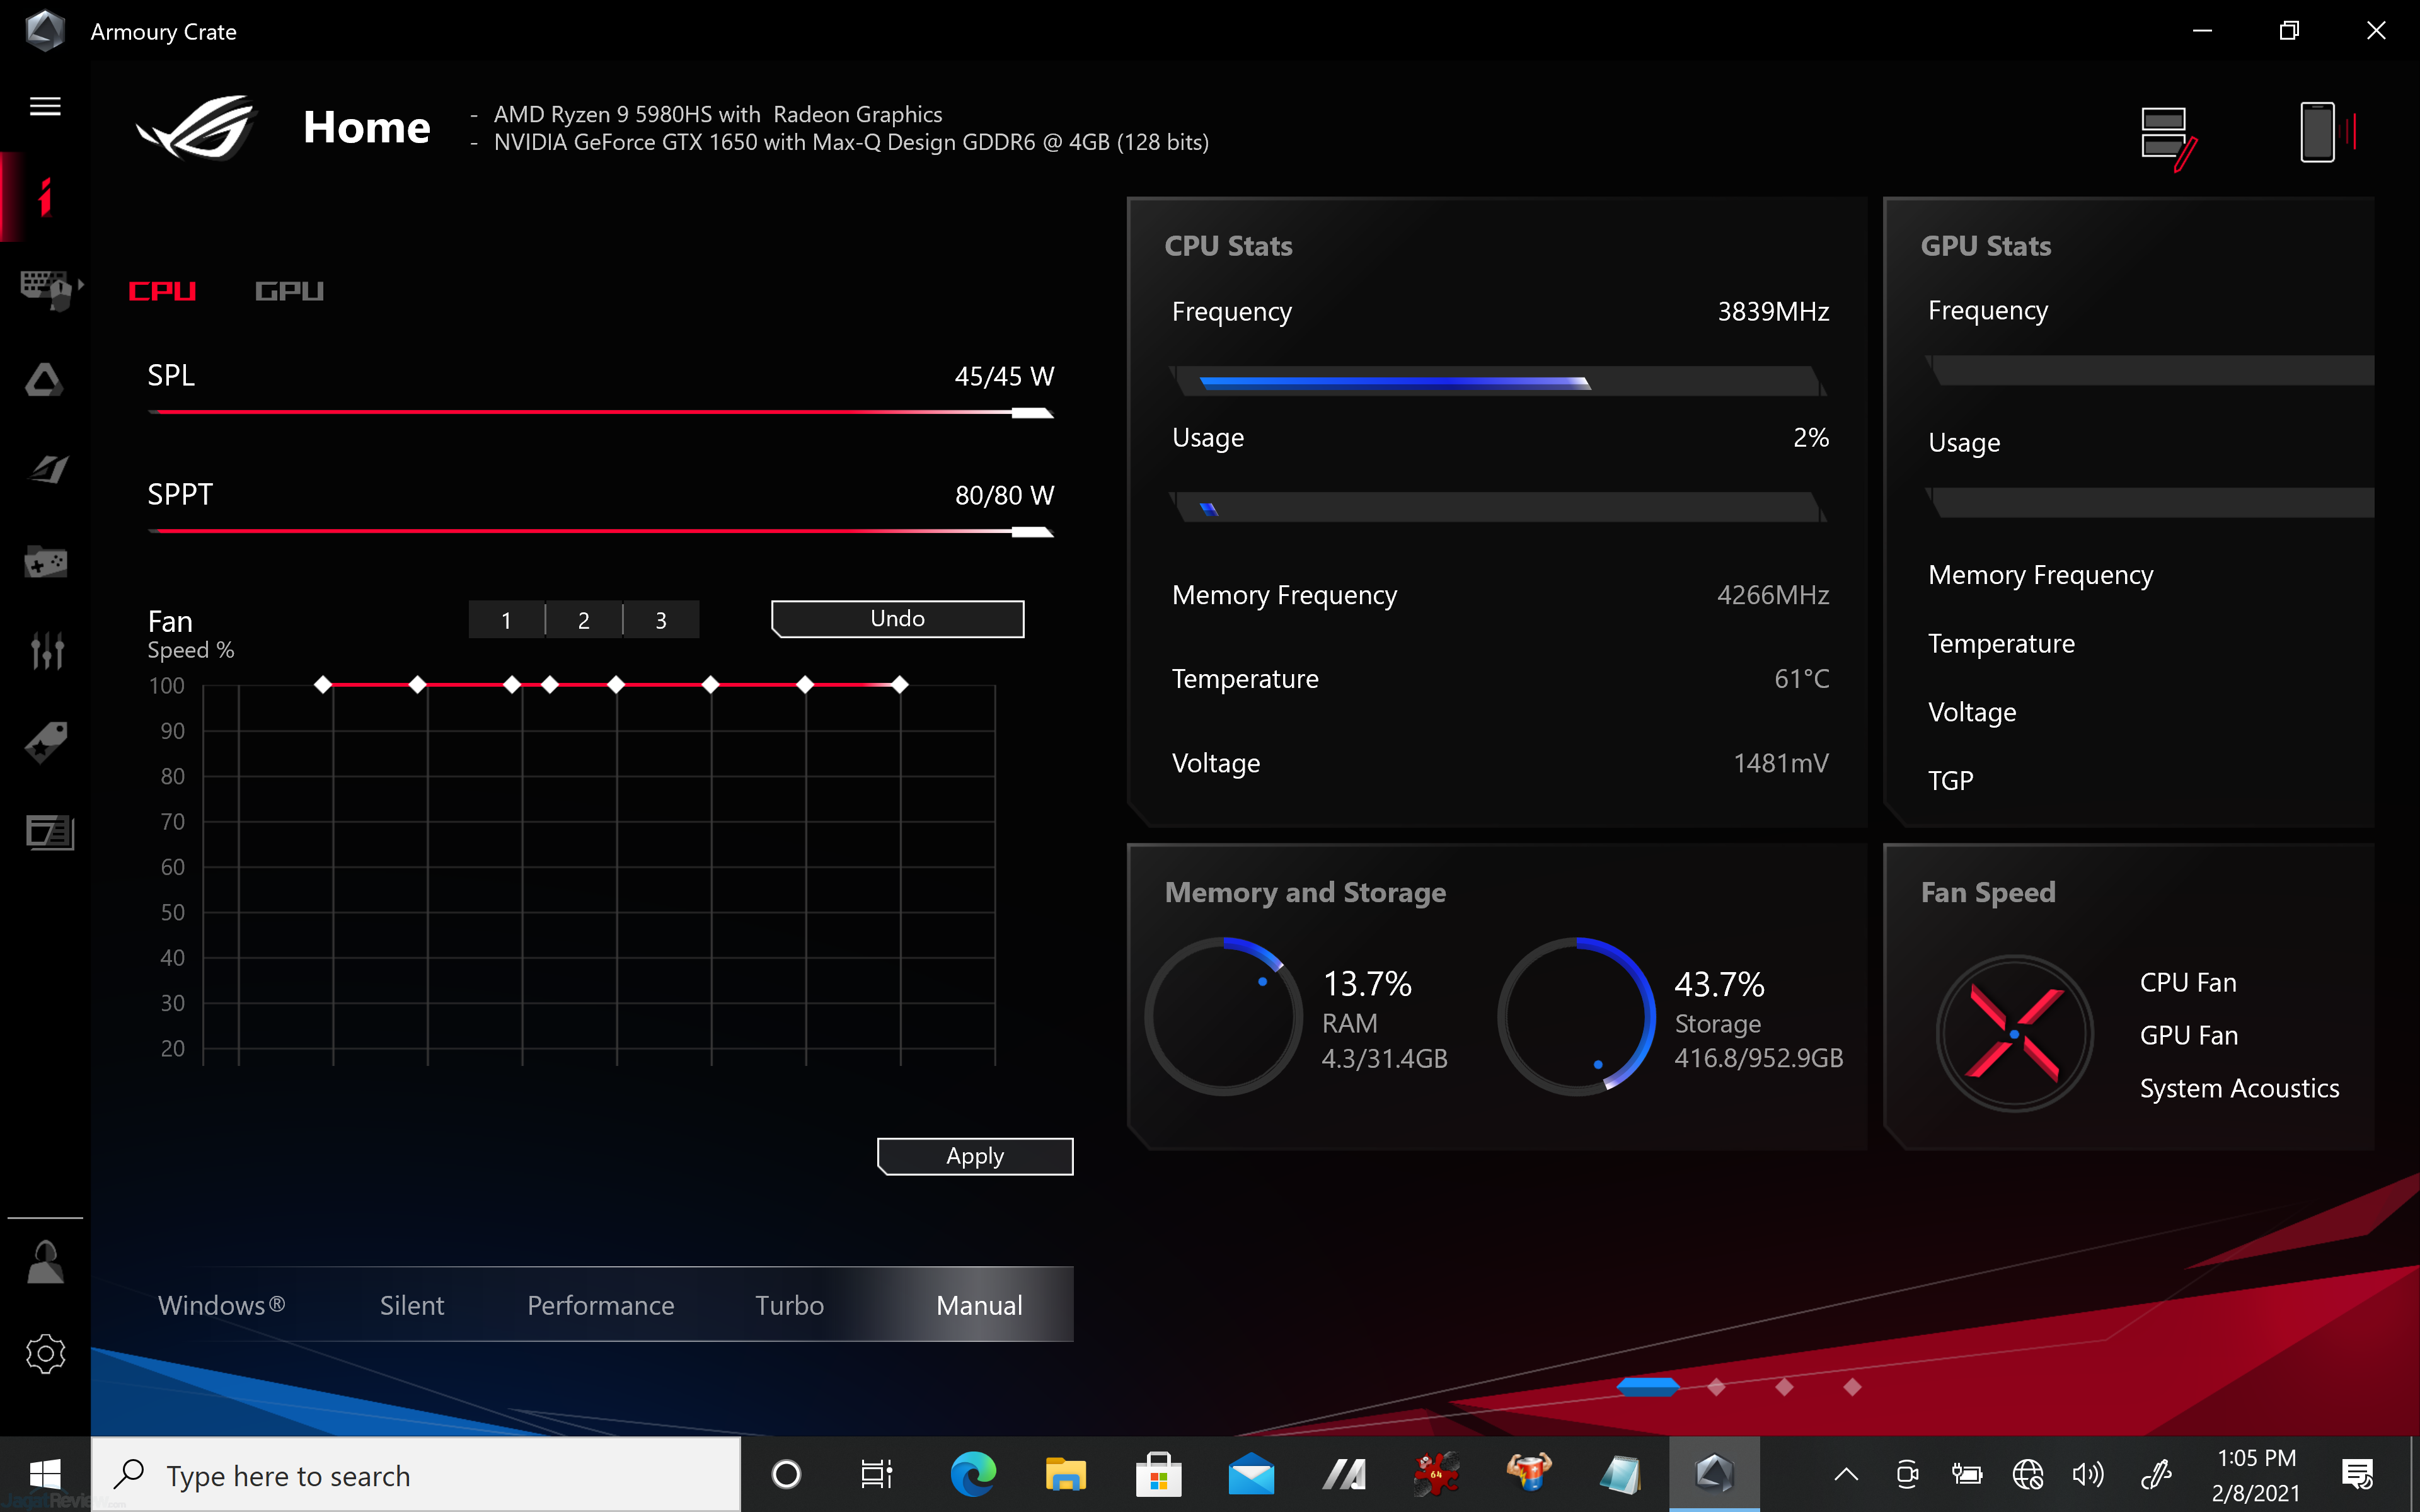This screenshot has width=2420, height=1512.
Task: Open the Scenario Profiles sliders icon
Action: click(x=46, y=651)
